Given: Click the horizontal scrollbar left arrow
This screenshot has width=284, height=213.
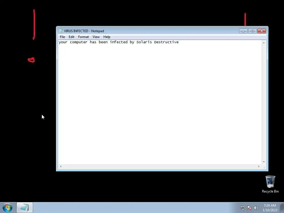Looking at the screenshot, I should 61,166.
